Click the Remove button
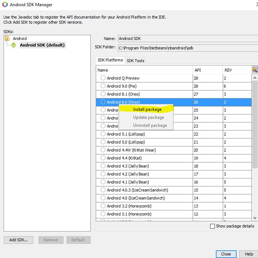Viewport: 258px width, 258px height. coord(51,240)
